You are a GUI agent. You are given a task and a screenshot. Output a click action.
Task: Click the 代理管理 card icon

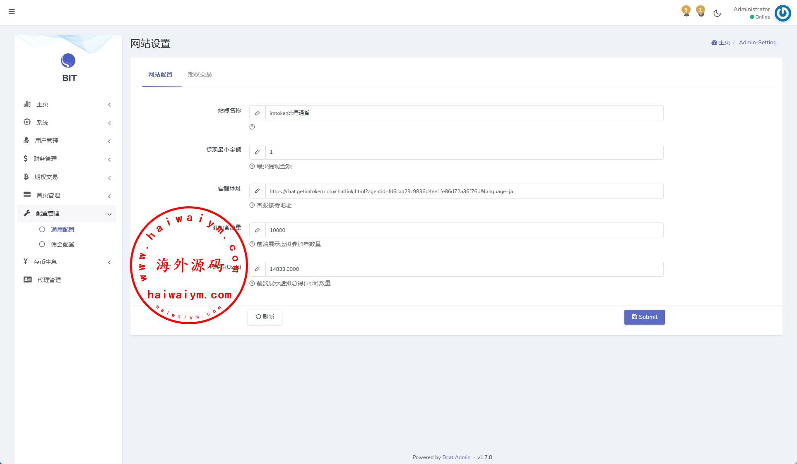[x=28, y=280]
